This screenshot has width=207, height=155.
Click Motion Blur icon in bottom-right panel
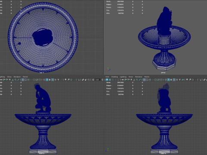pos(190,80)
